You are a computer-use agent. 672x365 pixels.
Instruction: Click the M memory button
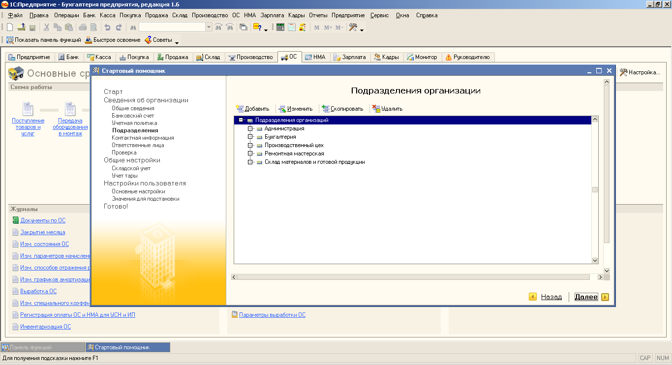pyautogui.click(x=317, y=28)
